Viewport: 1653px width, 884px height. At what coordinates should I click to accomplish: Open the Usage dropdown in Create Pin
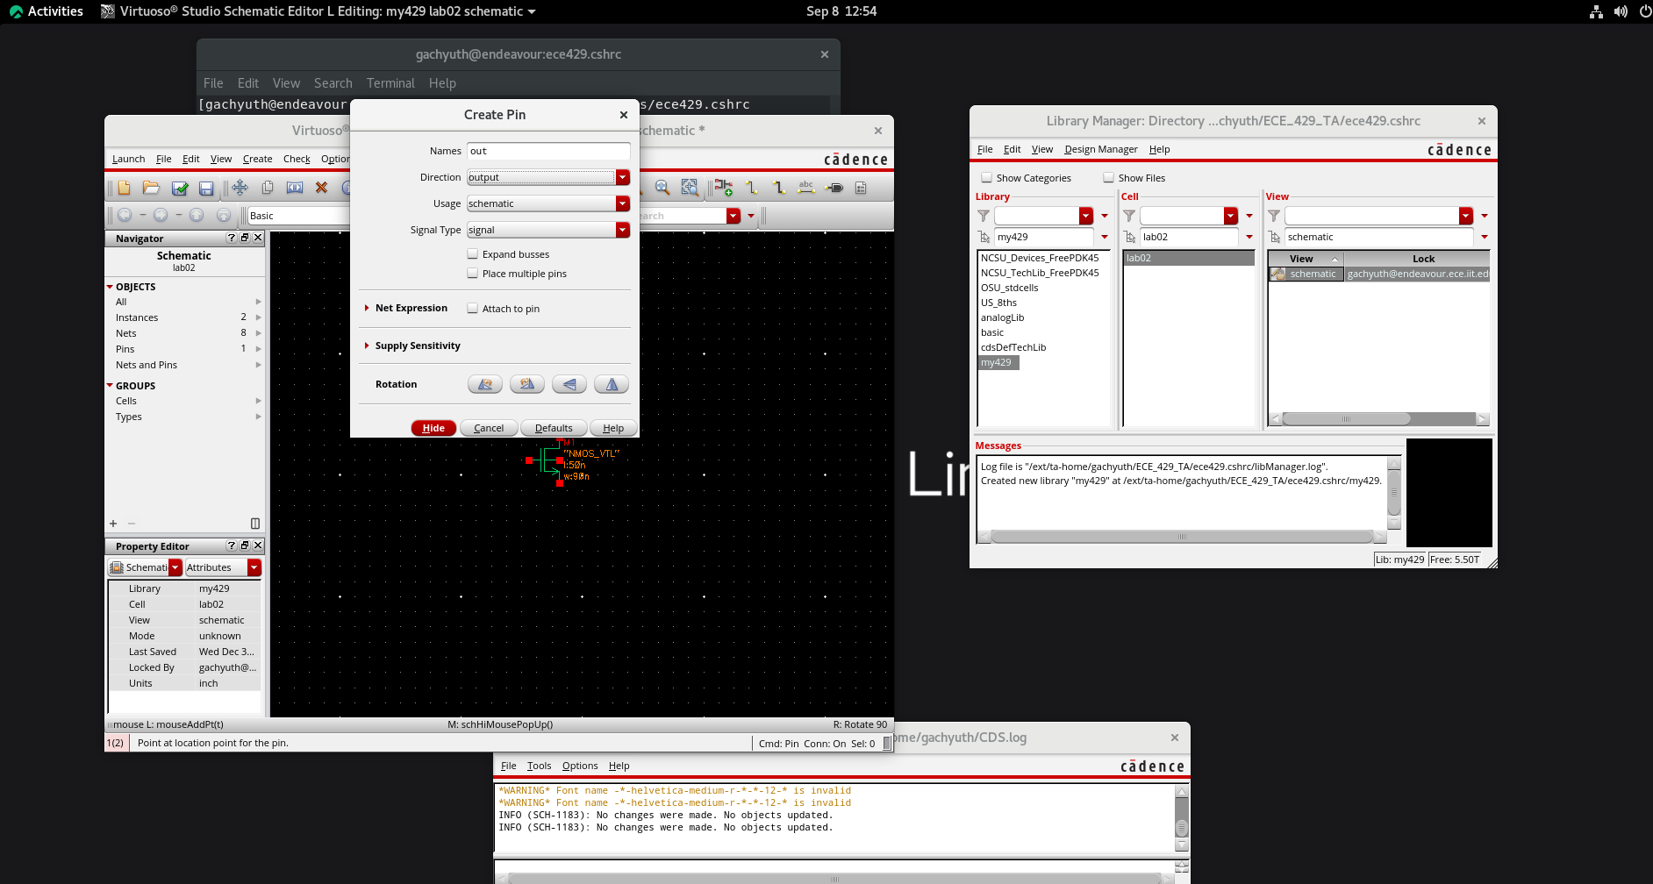(623, 203)
